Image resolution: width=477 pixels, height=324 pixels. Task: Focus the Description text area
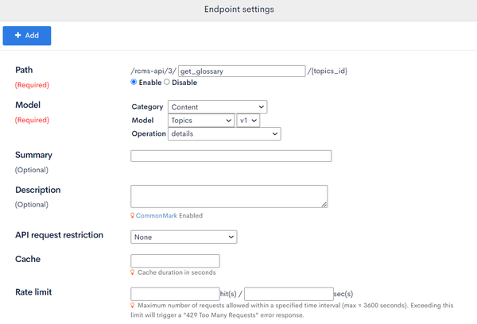pyautogui.click(x=229, y=196)
